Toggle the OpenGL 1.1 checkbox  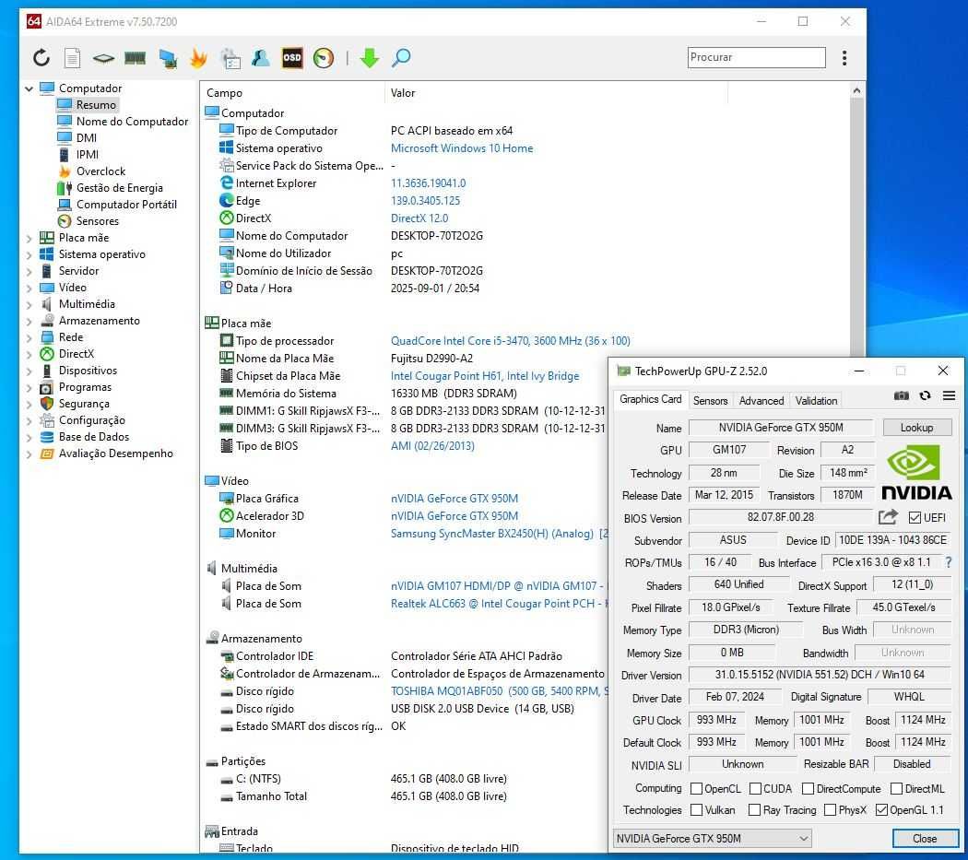881,809
